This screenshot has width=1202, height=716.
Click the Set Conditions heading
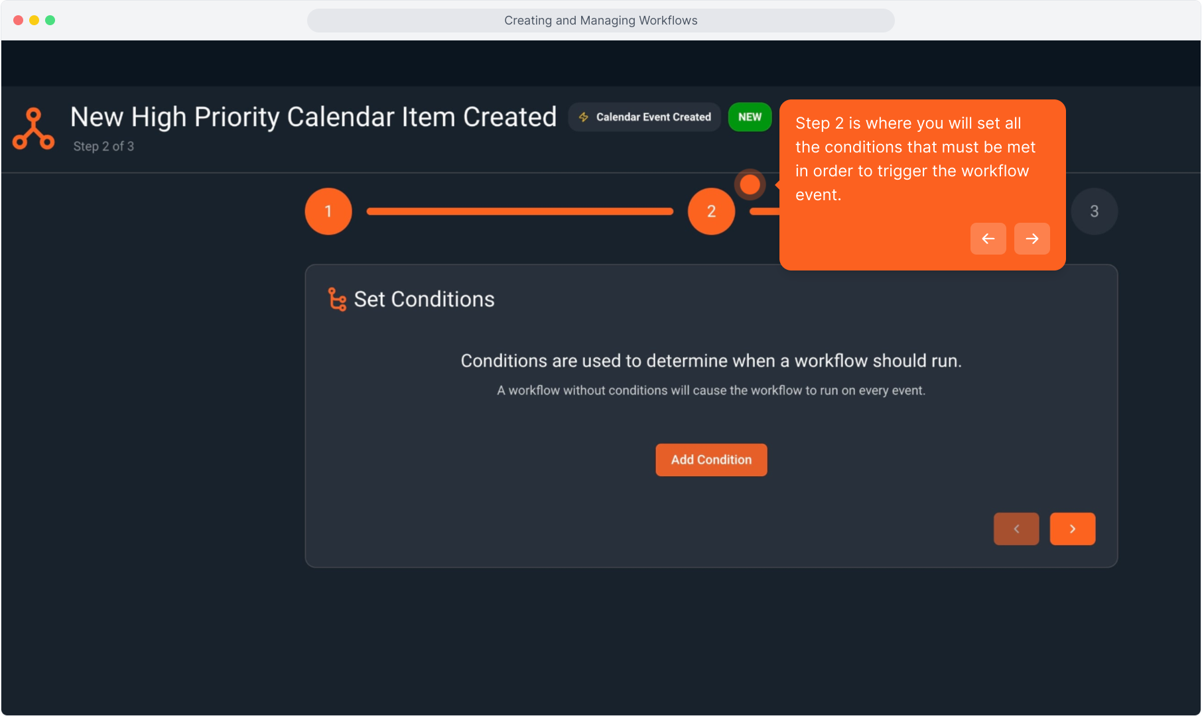(x=424, y=300)
